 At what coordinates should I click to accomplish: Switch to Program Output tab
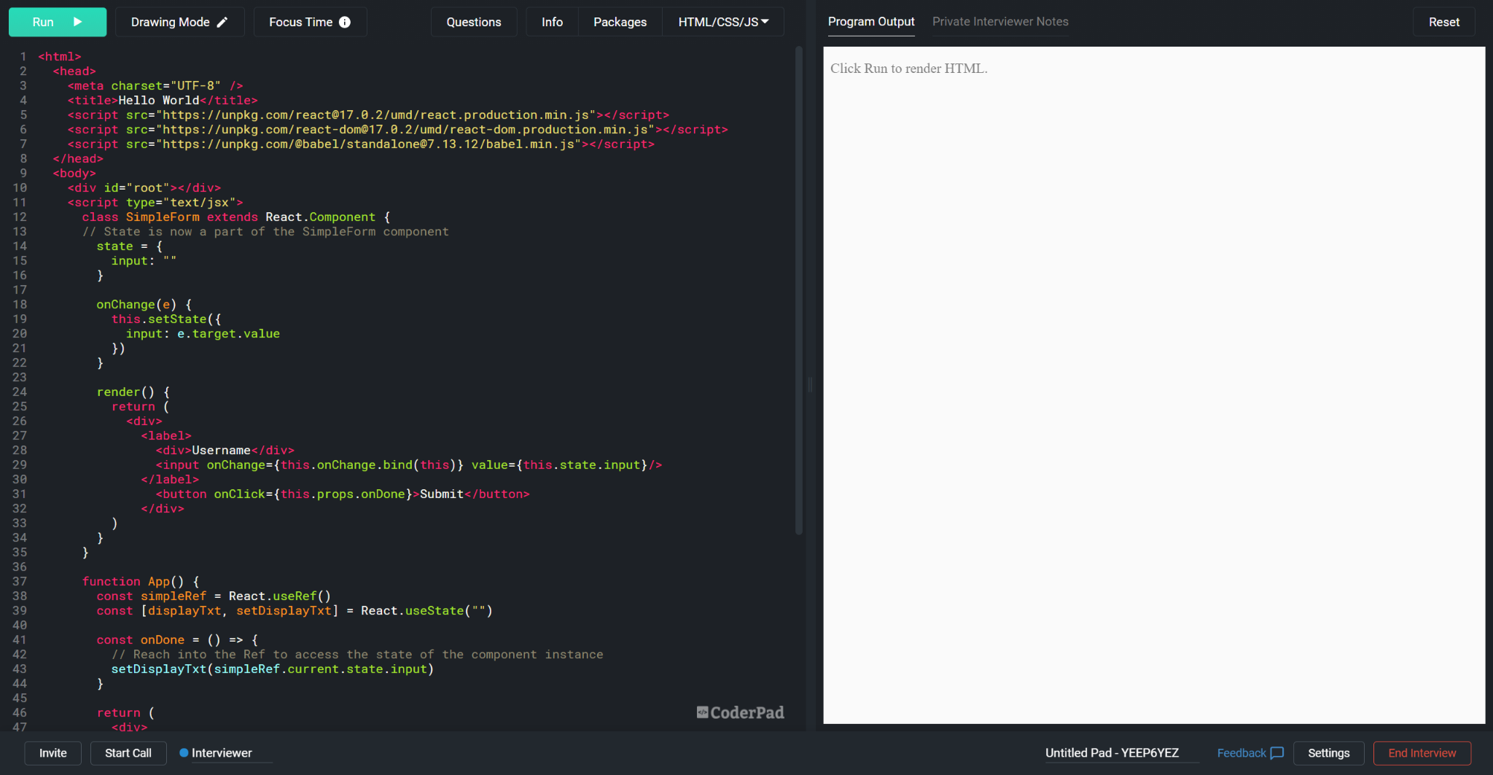coord(871,22)
